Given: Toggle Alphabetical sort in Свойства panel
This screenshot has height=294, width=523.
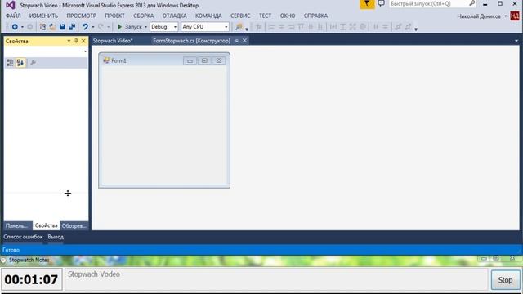Looking at the screenshot, I should click(x=20, y=63).
